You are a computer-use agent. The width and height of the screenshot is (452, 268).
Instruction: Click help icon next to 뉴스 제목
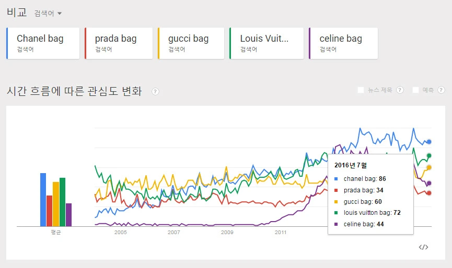pyautogui.click(x=400, y=90)
